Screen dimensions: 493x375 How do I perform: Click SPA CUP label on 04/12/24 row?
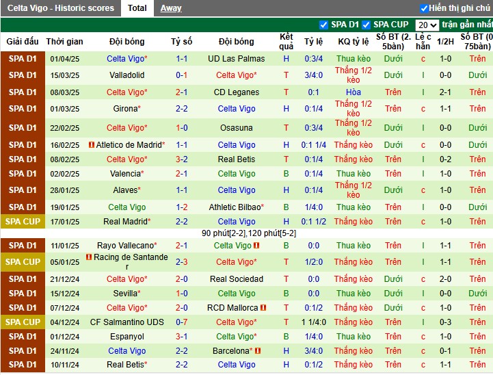pyautogui.click(x=23, y=322)
